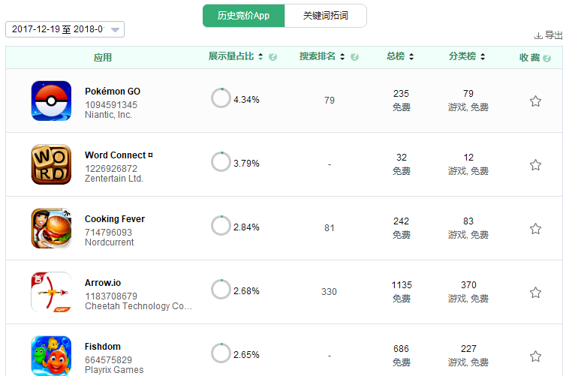Click help icon beside 收藏 header
This screenshot has width=569, height=376.
click(547, 58)
